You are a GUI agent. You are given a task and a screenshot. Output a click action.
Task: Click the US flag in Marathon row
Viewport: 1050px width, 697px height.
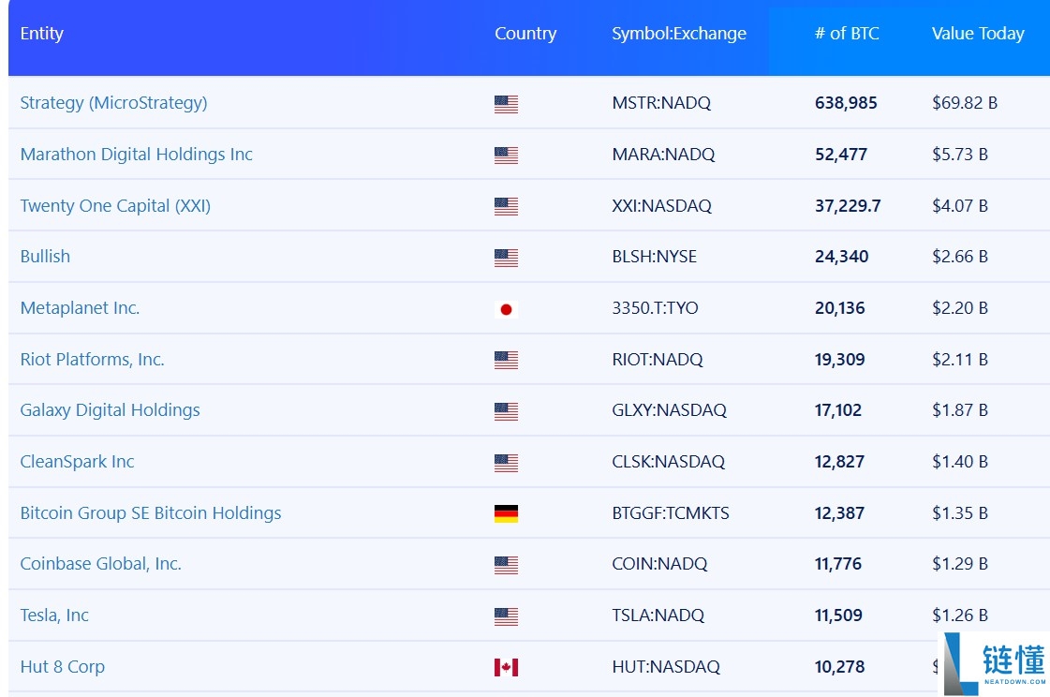tap(506, 156)
